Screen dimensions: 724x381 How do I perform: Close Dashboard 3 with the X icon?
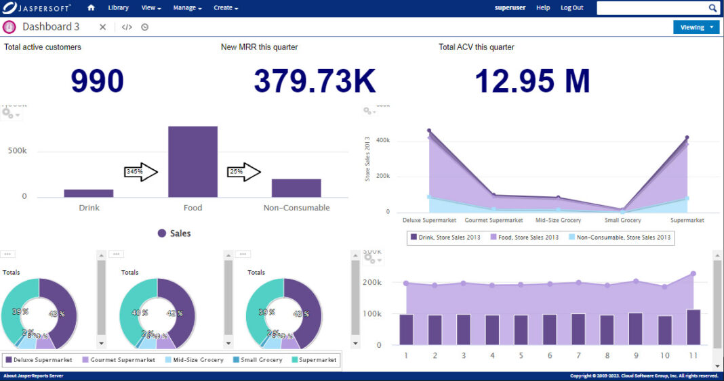(103, 27)
